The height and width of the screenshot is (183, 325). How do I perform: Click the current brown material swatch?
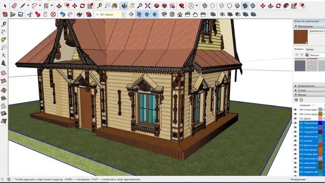[301, 37]
